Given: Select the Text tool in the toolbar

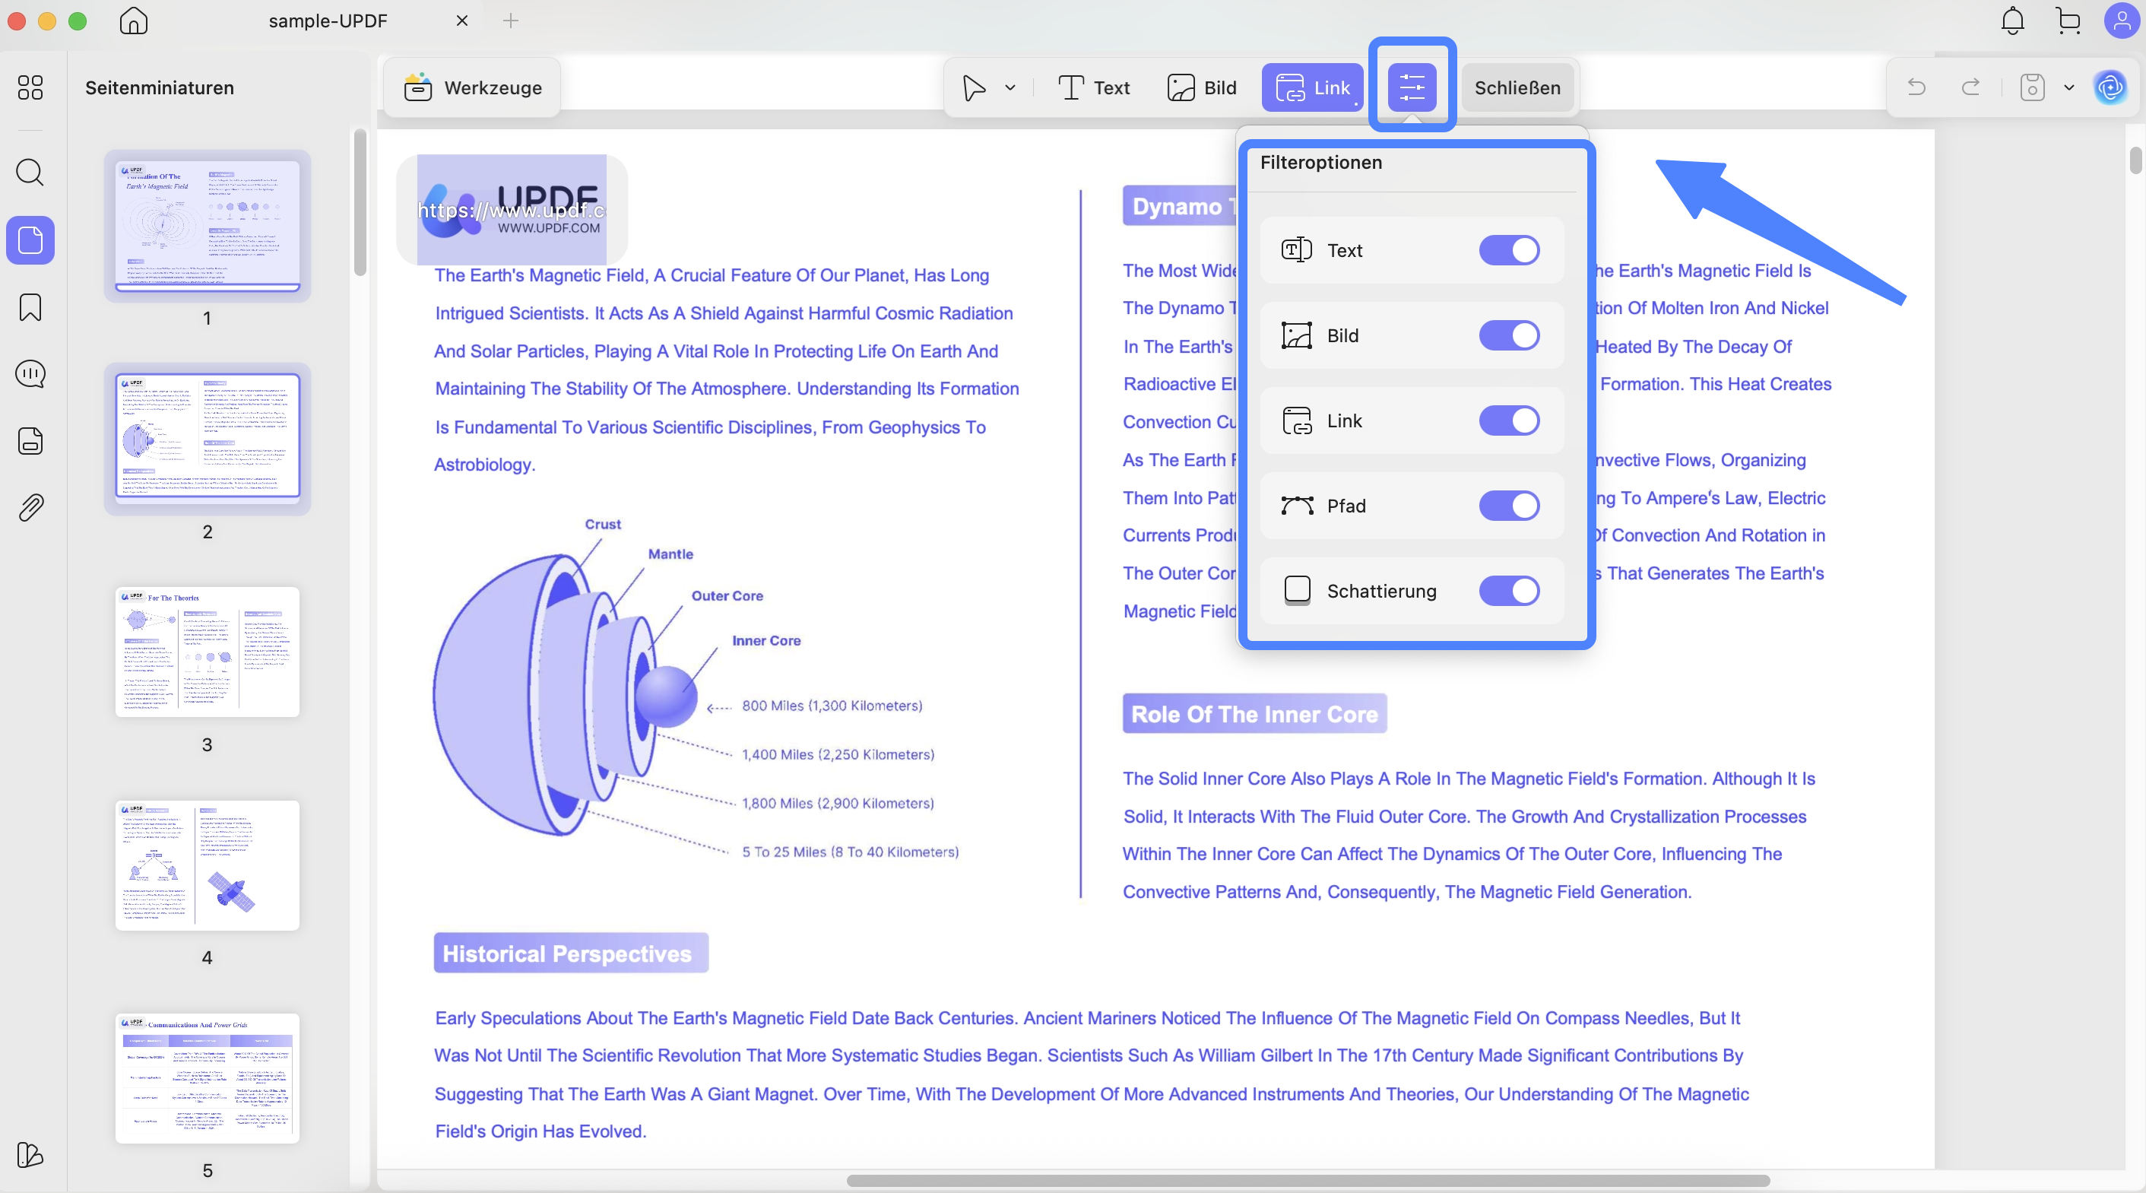Looking at the screenshot, I should (1094, 87).
